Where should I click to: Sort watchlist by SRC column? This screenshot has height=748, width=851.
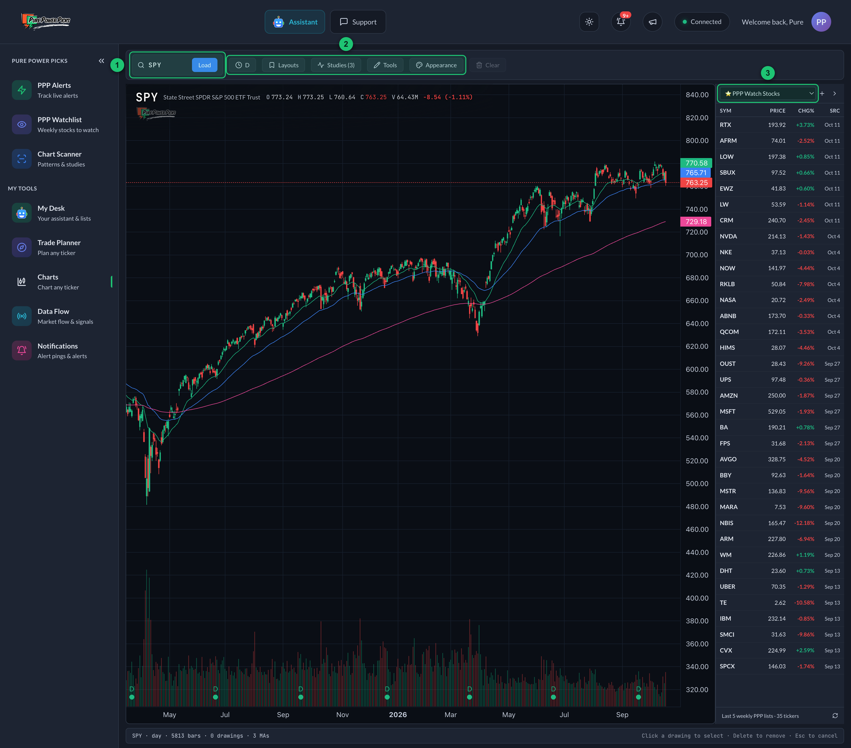click(835, 111)
